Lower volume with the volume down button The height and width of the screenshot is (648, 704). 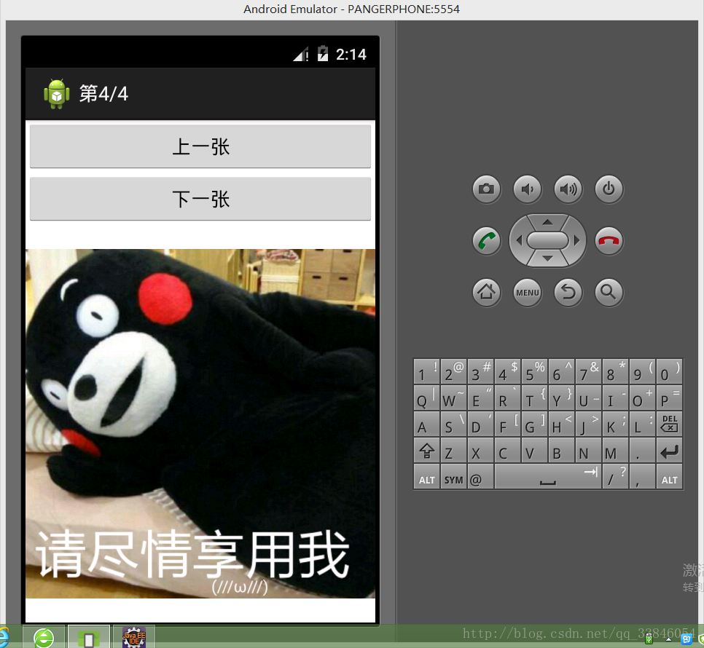527,189
